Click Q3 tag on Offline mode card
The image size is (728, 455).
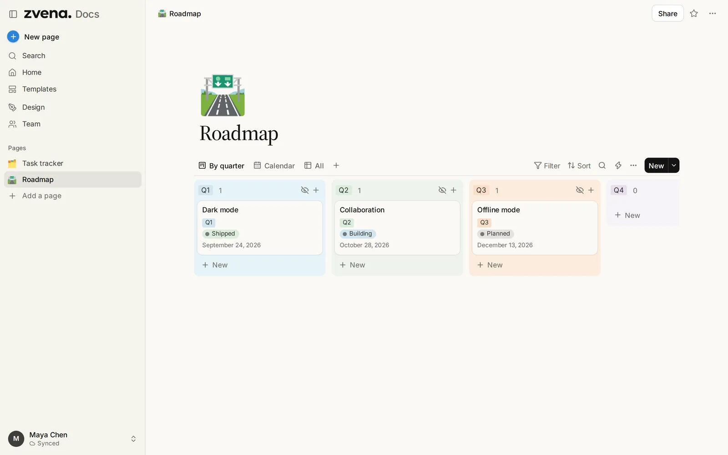(484, 222)
